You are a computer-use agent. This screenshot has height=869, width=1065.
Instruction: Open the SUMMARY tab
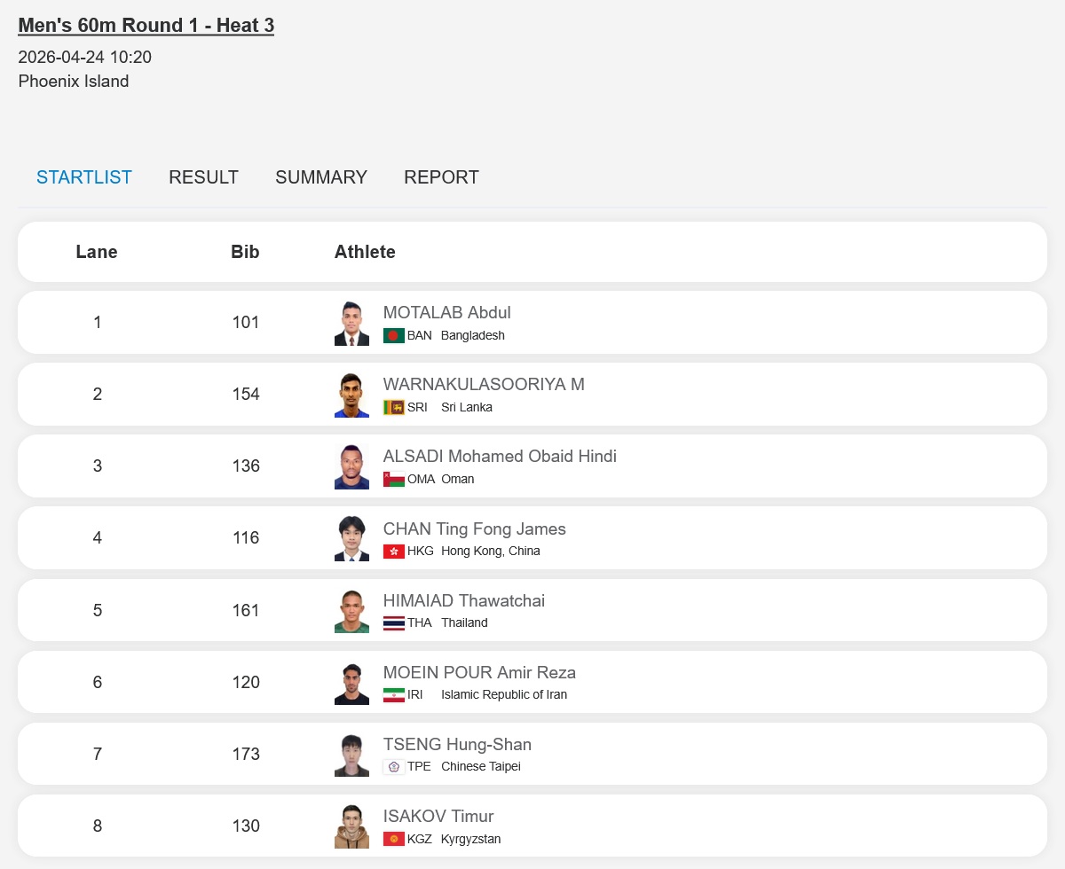point(321,177)
